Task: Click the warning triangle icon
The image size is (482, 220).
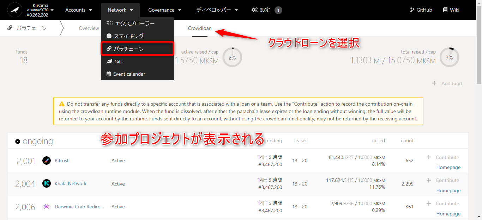Action: pyautogui.click(x=62, y=104)
